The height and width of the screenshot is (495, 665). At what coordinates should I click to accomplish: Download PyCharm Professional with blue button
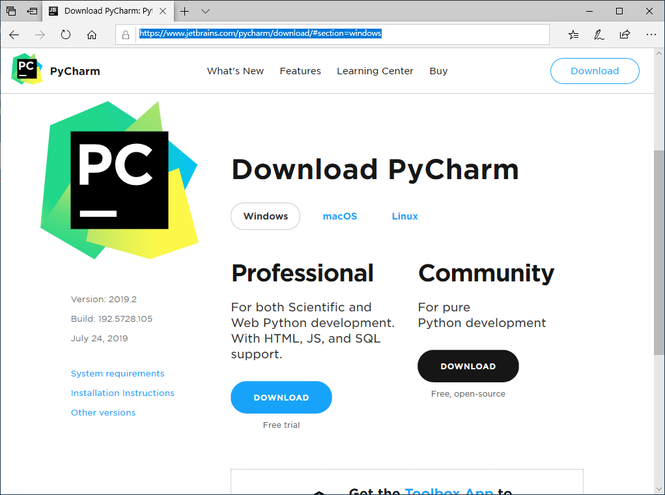pyautogui.click(x=281, y=397)
